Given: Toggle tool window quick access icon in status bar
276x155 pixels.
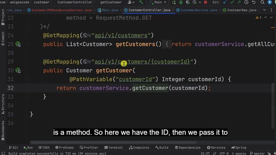Looking at the screenshot, I should click(3, 153).
